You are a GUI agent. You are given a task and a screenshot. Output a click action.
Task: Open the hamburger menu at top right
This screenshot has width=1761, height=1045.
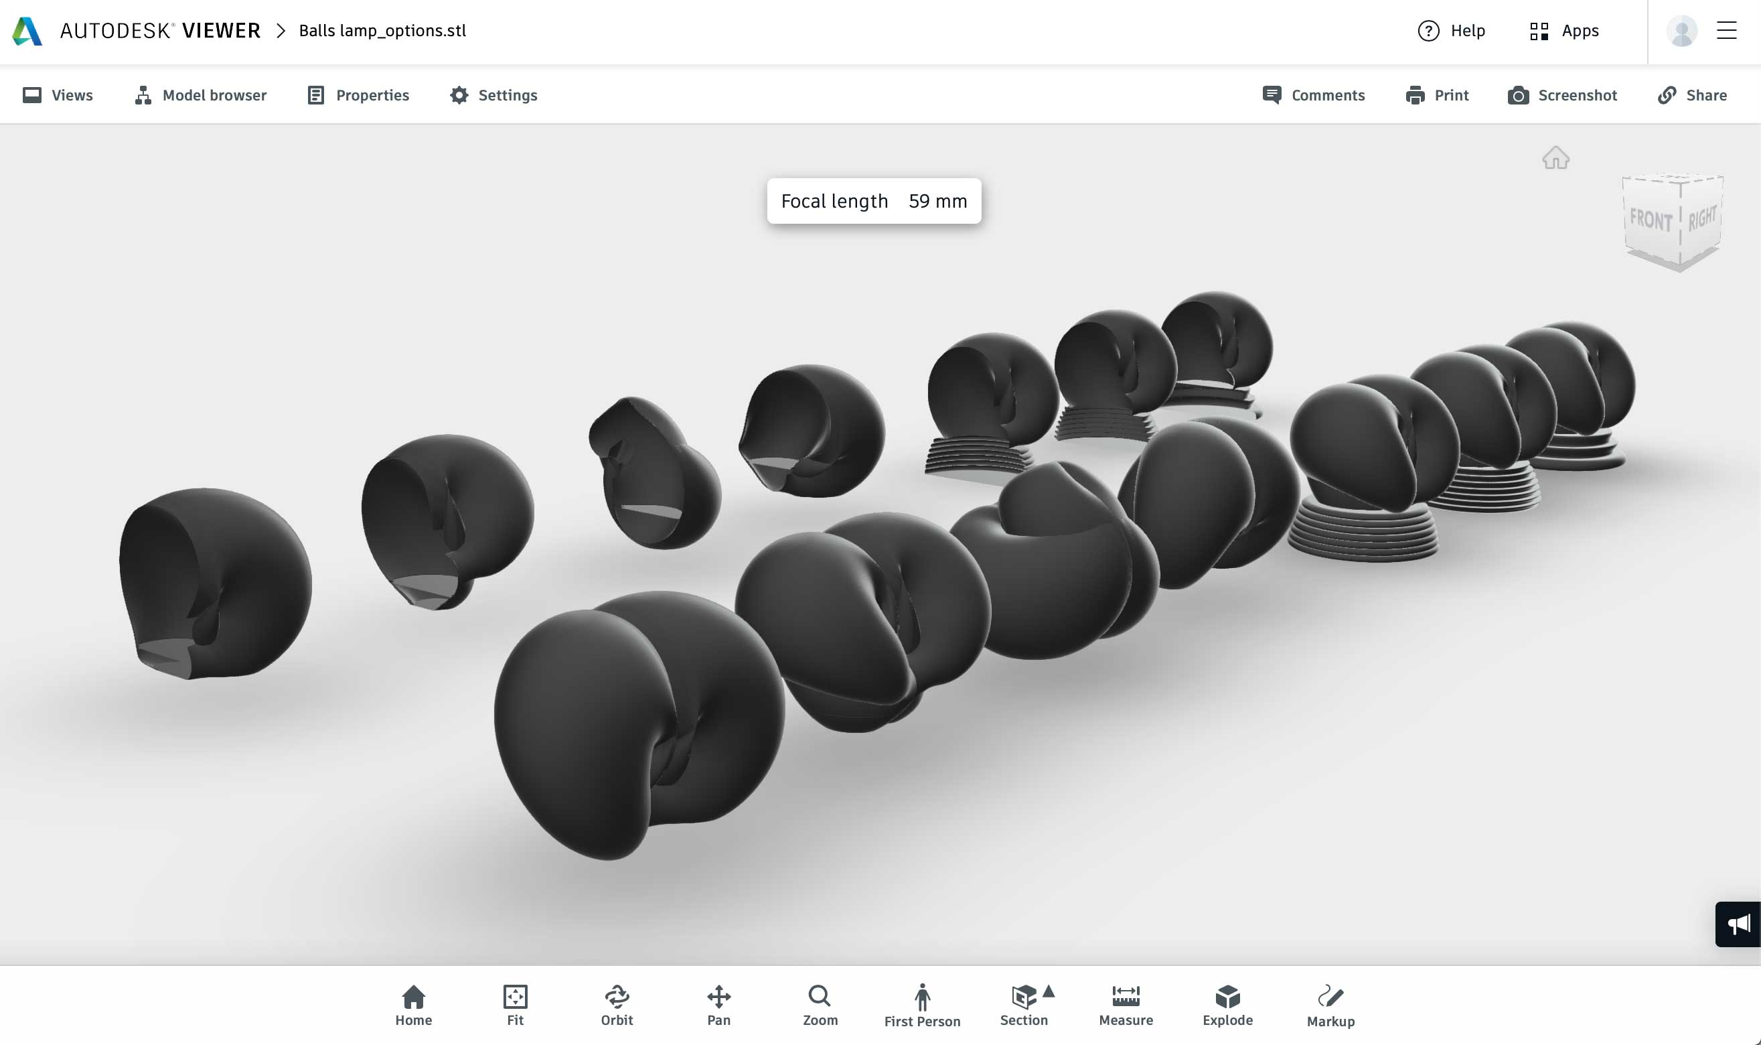tap(1726, 31)
